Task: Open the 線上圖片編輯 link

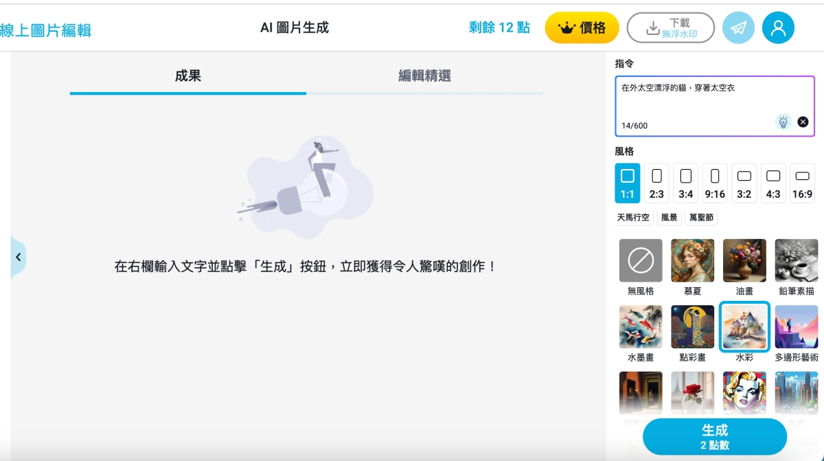Action: [45, 30]
